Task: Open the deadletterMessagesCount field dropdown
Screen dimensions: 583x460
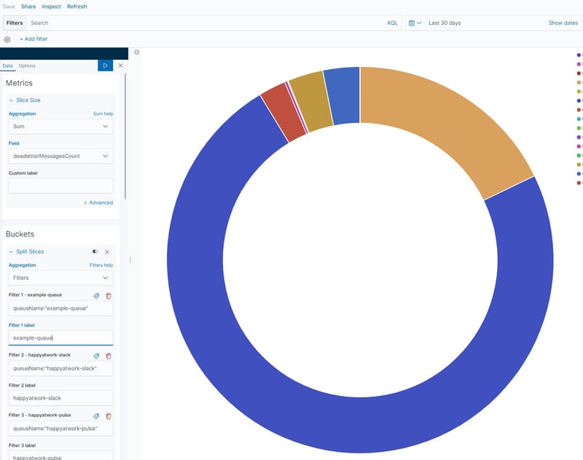Action: [x=60, y=155]
